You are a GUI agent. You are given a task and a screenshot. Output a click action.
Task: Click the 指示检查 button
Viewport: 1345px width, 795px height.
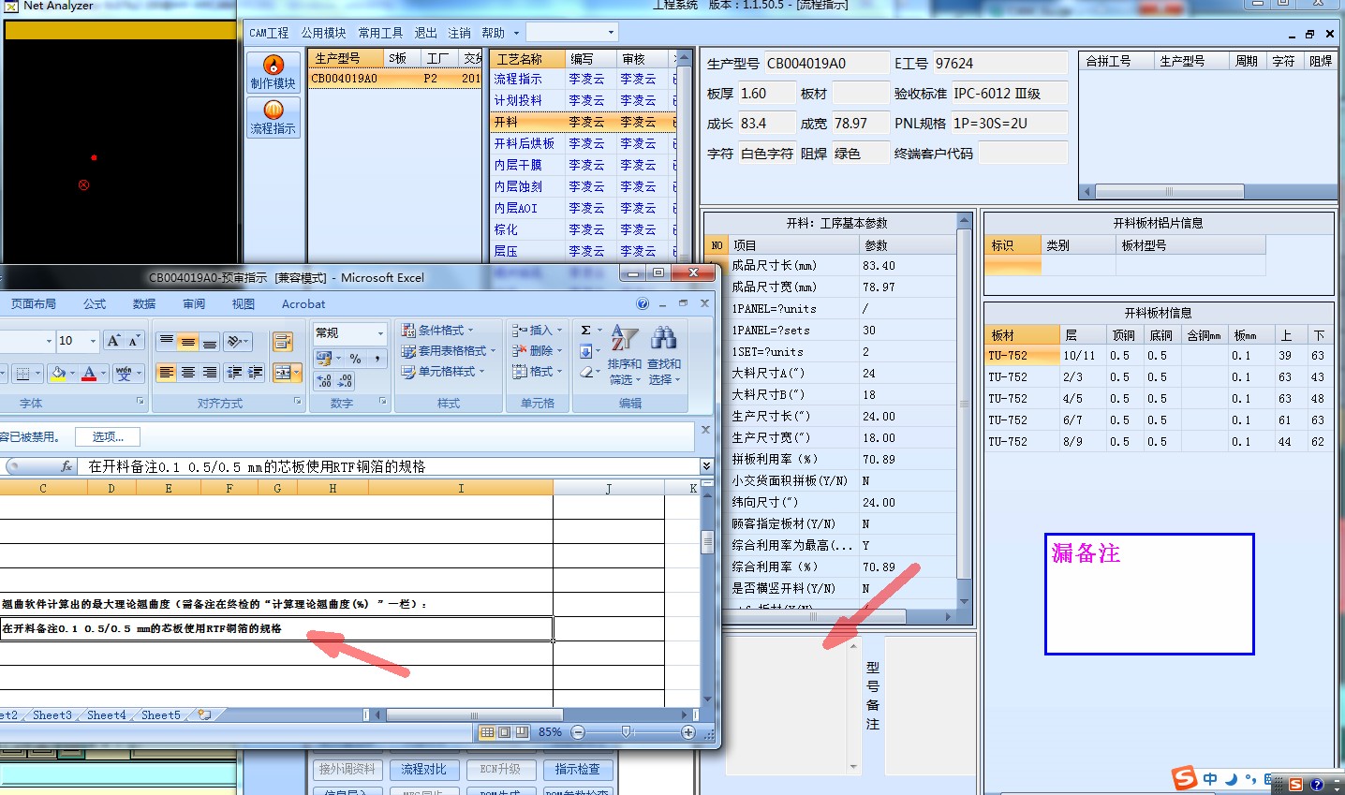tap(577, 769)
